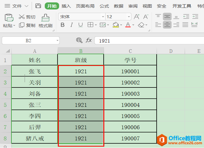Open the font settings dialog launcher

click(149, 30)
